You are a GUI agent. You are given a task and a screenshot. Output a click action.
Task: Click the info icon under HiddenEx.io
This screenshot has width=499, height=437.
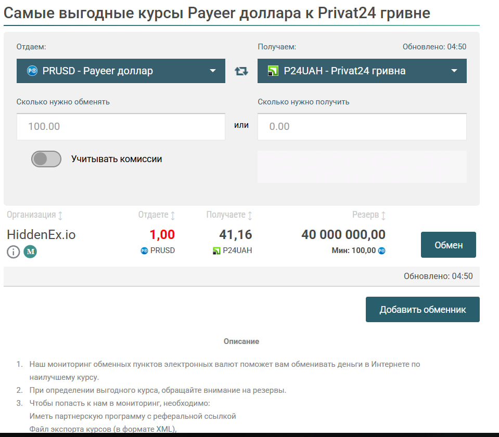point(14,252)
